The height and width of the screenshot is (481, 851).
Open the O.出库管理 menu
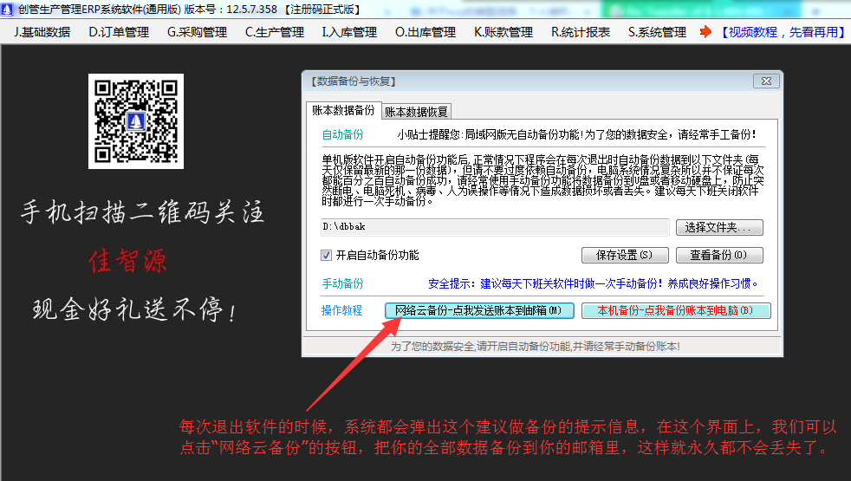click(x=425, y=32)
